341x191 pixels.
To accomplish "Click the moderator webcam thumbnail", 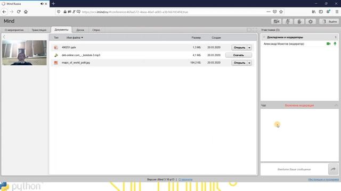I will 25,53.
